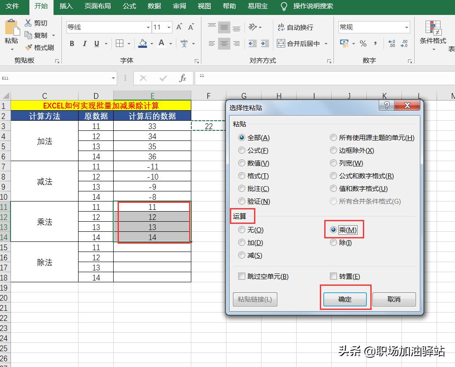Check the 跳过空单元(B) checkbox
The image size is (455, 367).
pyautogui.click(x=242, y=276)
